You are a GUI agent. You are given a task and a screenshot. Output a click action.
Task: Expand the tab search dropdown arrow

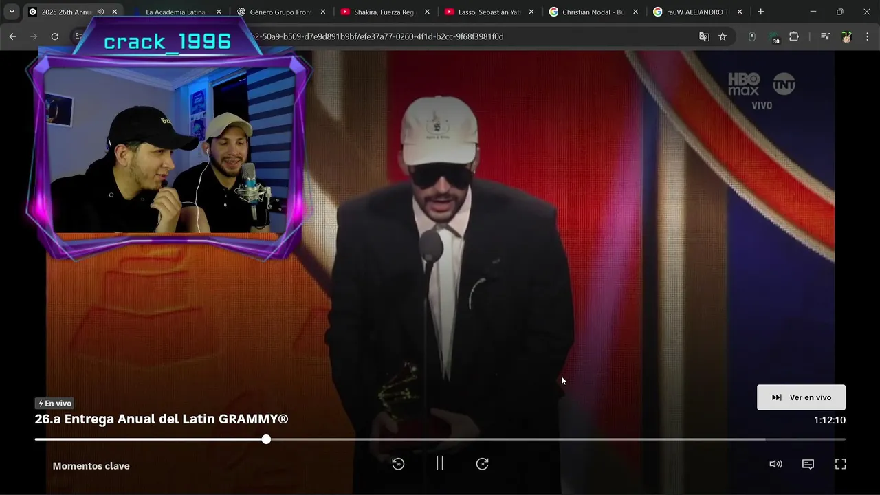click(x=12, y=12)
